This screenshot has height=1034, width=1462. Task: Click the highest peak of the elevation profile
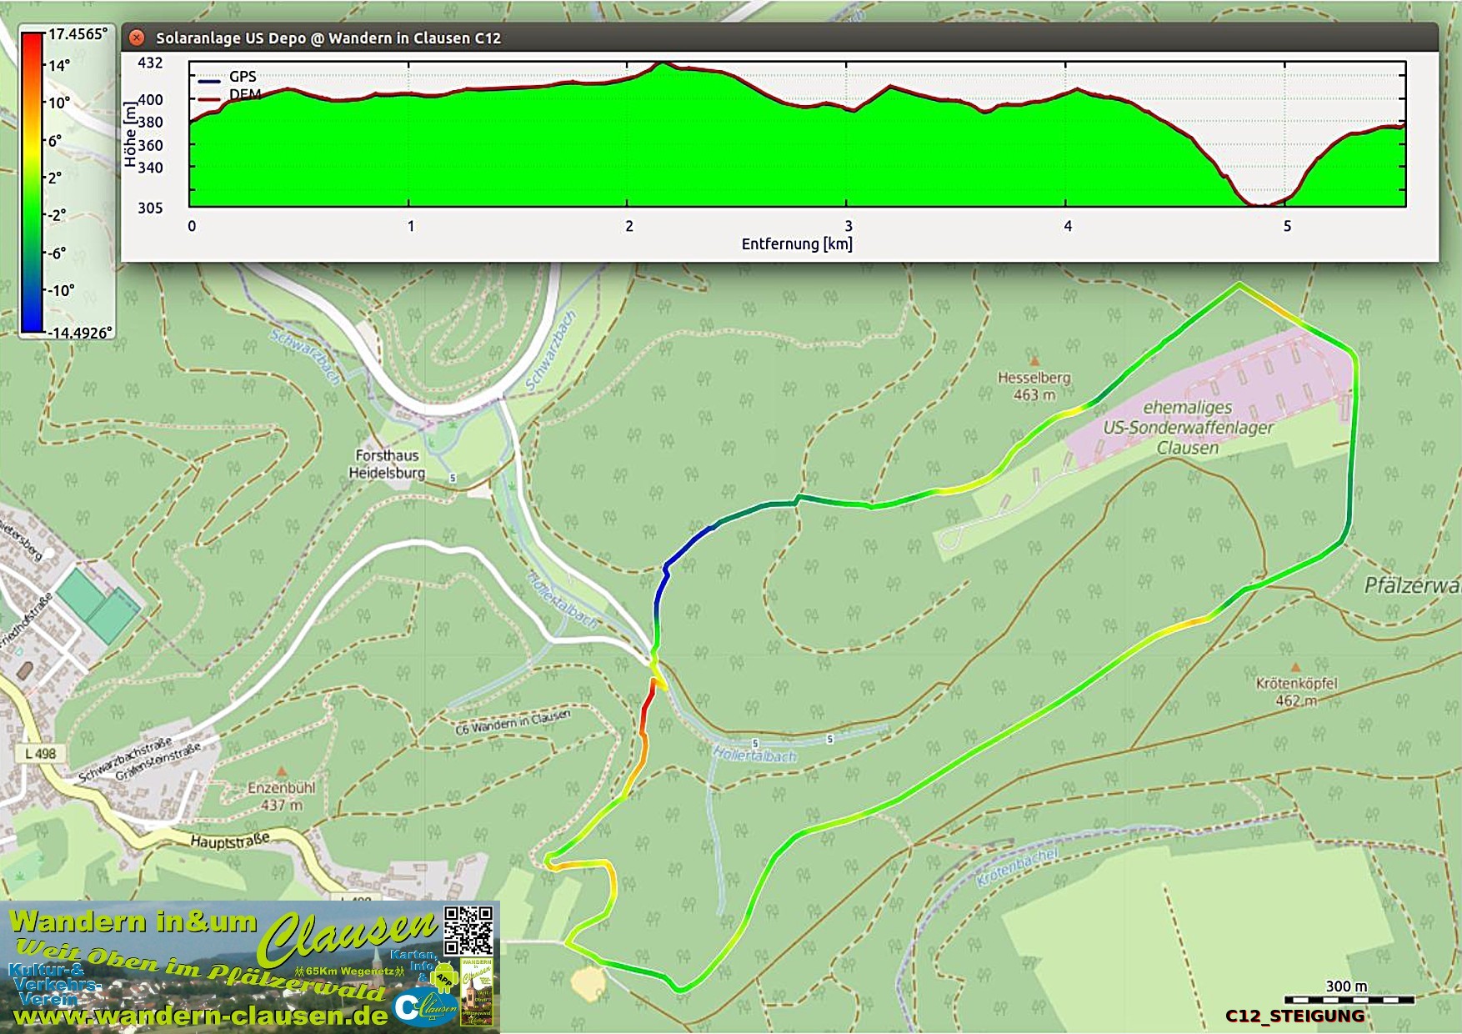(663, 64)
